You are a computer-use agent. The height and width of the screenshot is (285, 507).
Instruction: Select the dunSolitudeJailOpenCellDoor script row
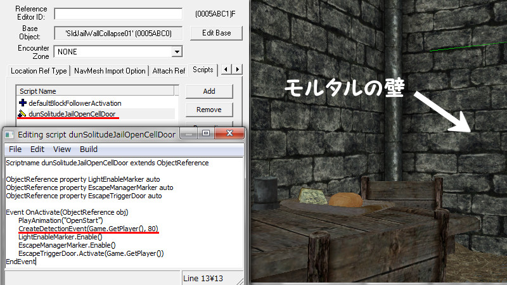[x=96, y=114]
